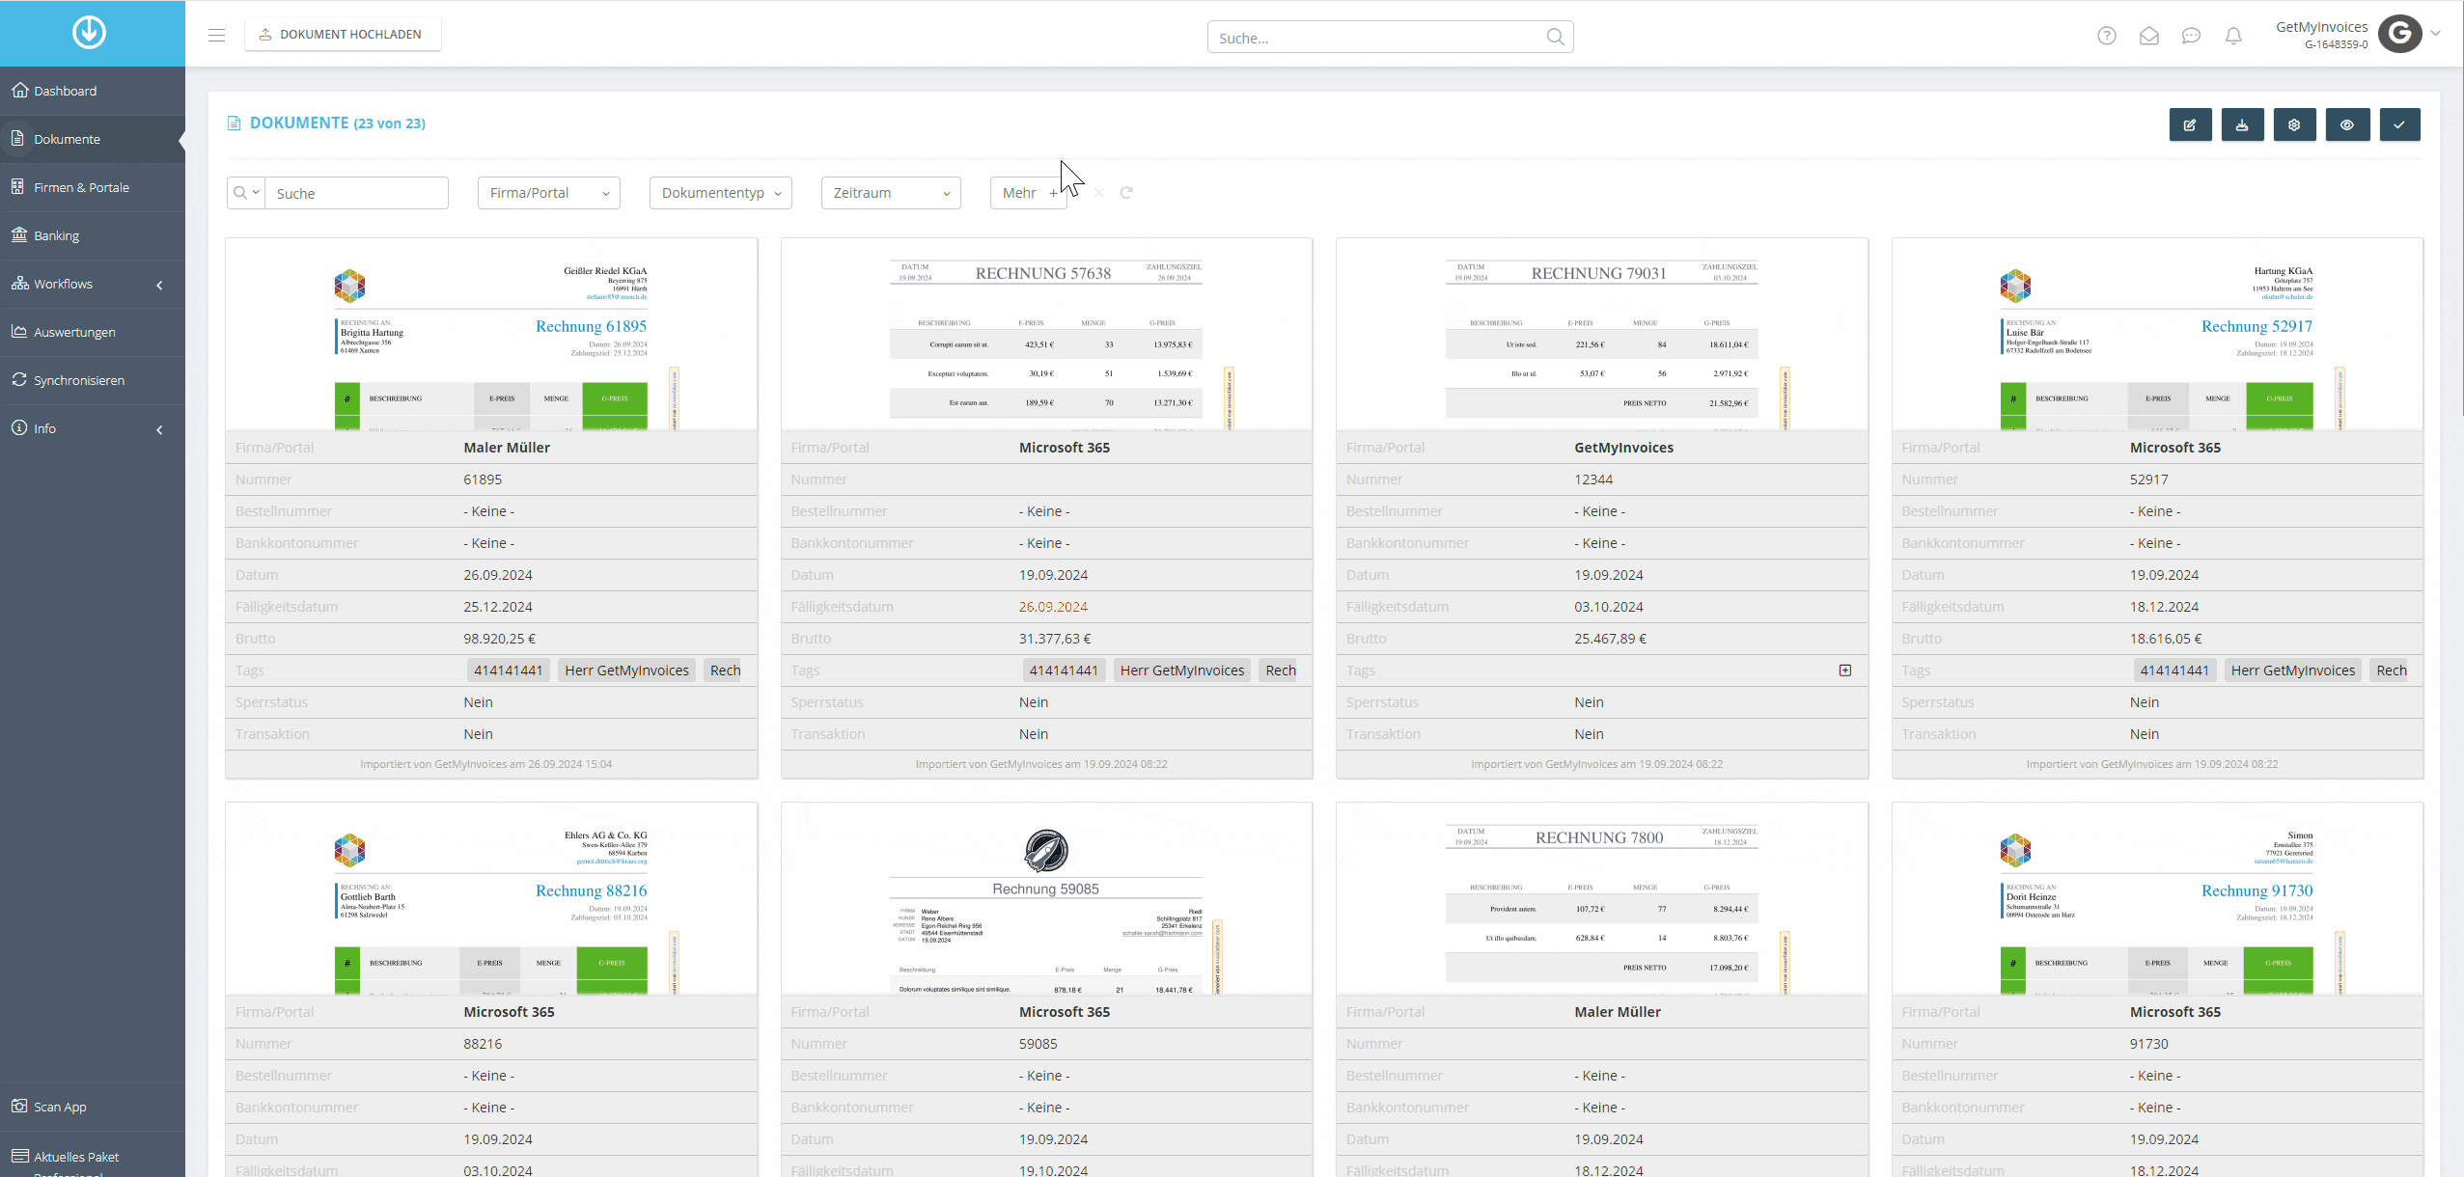Open the chat messages icon
Screen dimensions: 2464x1177
point(2191,36)
